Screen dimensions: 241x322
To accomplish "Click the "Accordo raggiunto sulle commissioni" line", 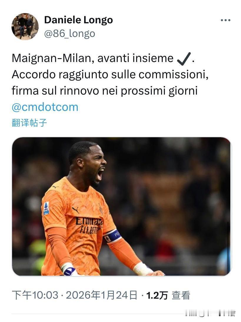I will pyautogui.click(x=110, y=74).
